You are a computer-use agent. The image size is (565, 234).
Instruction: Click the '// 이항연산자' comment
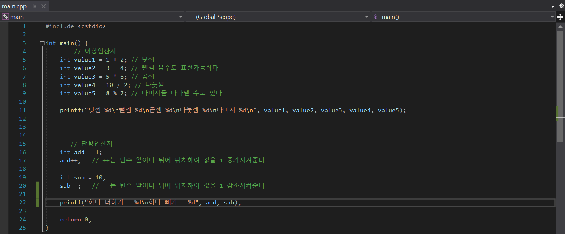95,51
